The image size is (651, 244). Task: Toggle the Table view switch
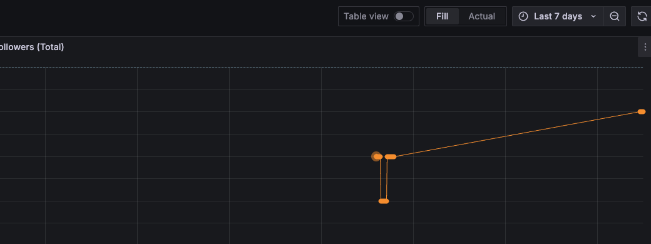[x=404, y=16]
